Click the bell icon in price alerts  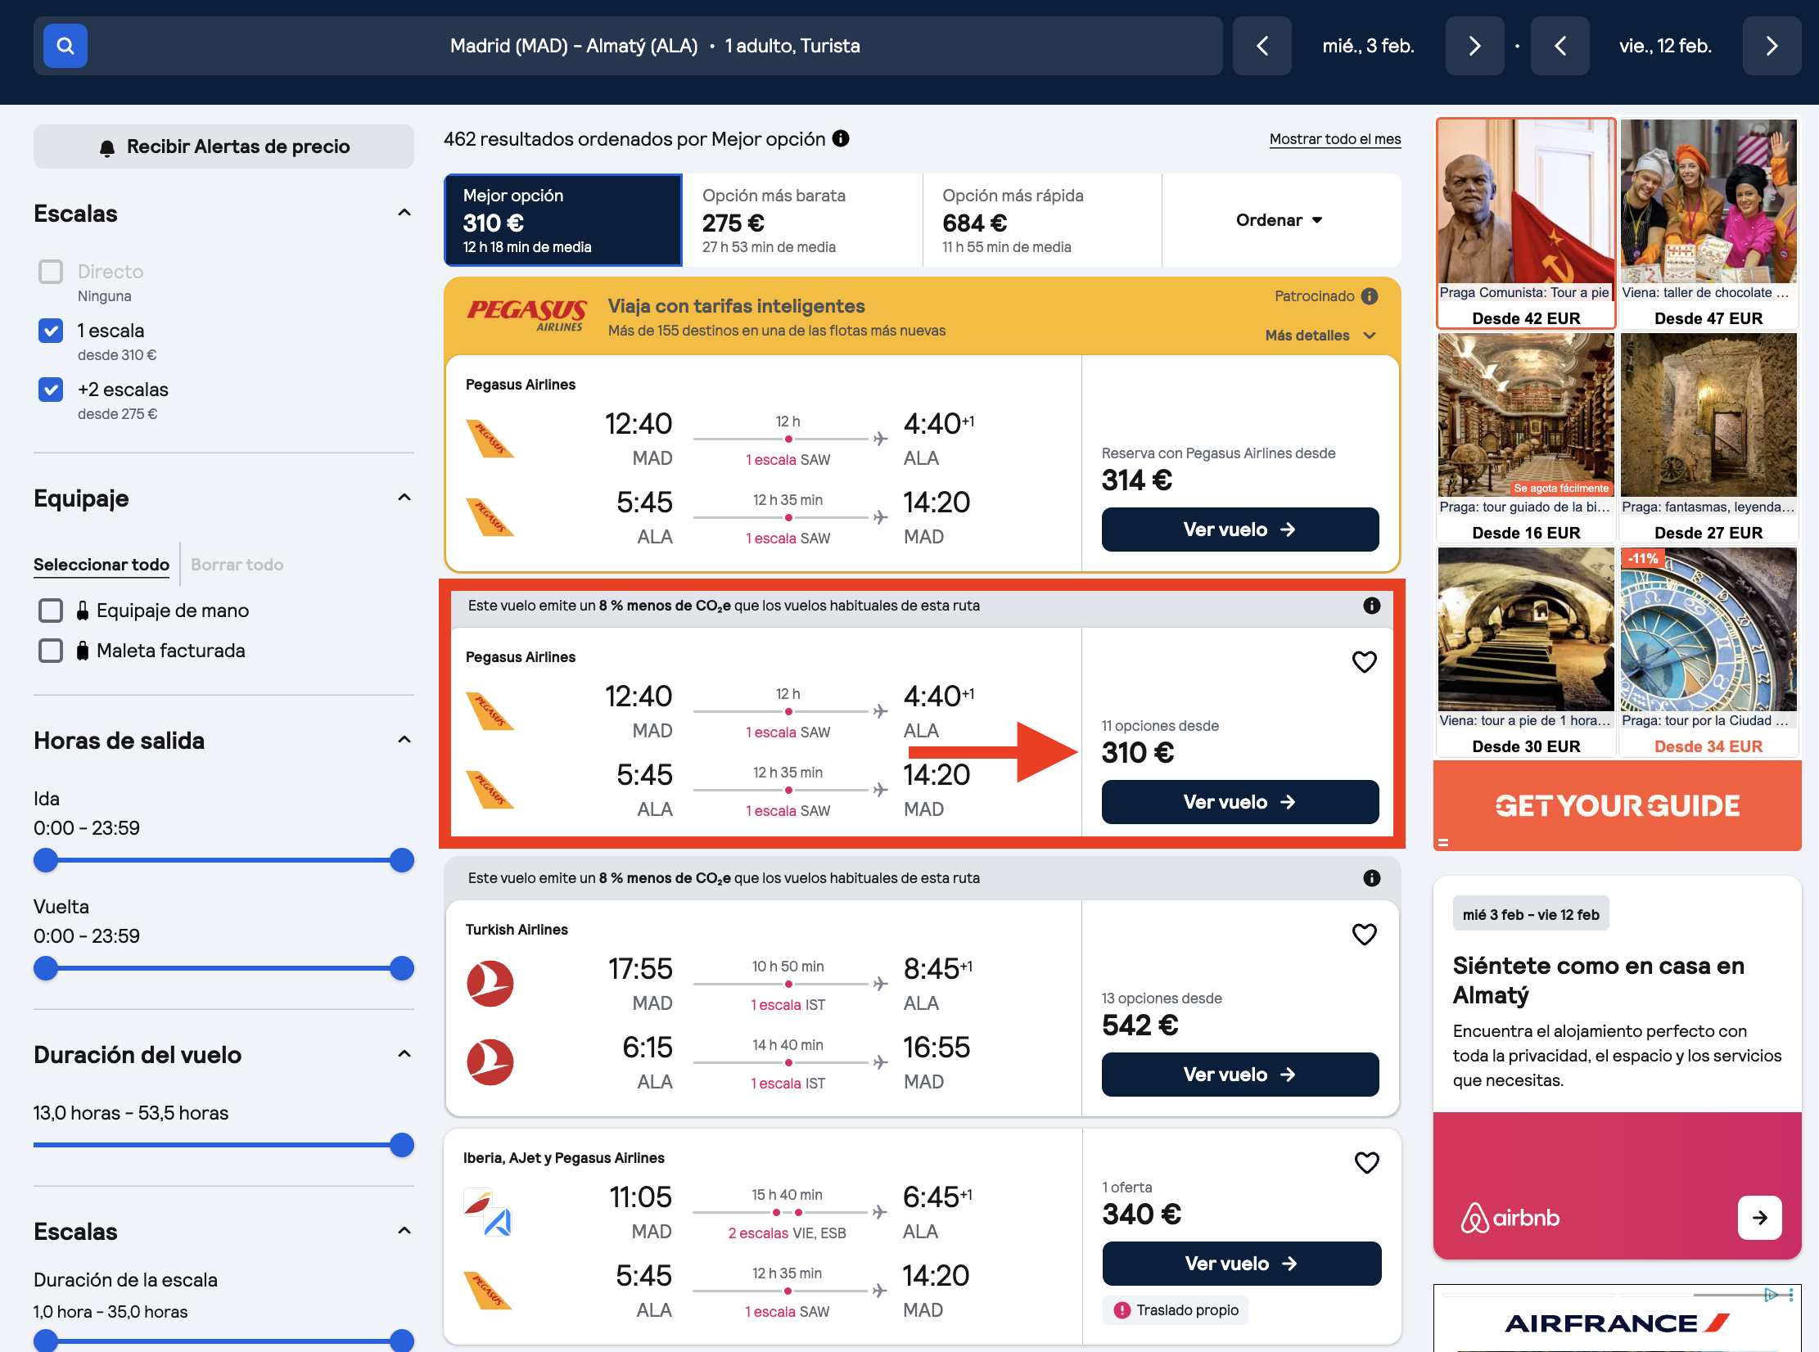coord(107,148)
